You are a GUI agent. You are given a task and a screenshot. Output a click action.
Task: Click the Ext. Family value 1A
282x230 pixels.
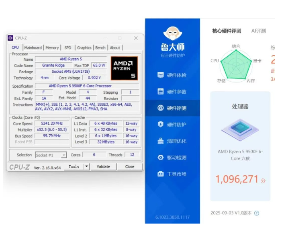coord(44,98)
